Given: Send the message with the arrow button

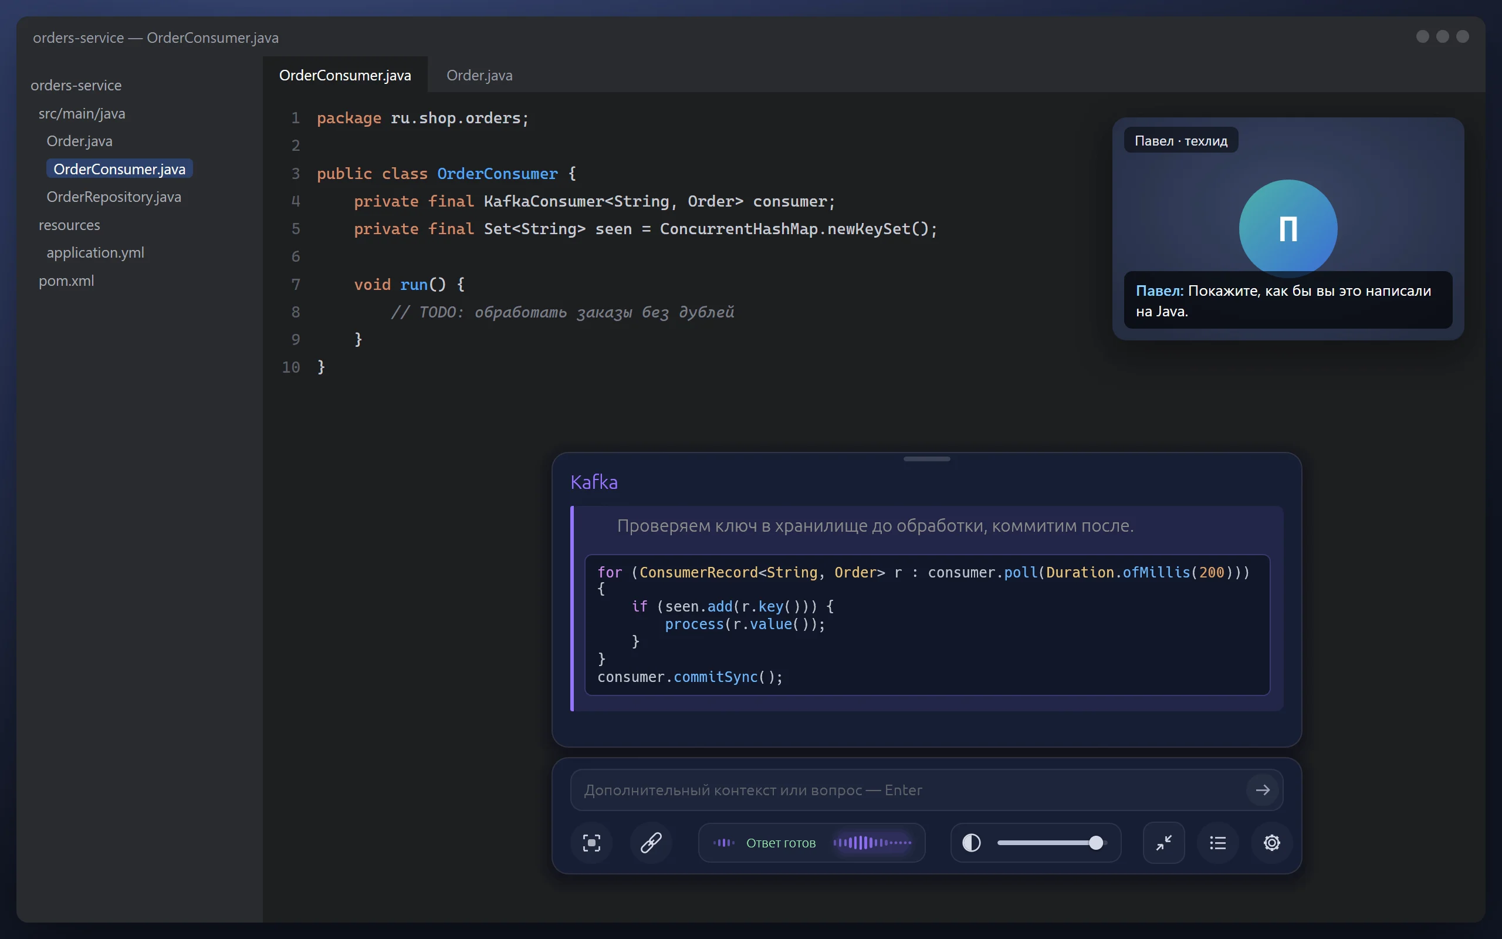Looking at the screenshot, I should click(1263, 790).
